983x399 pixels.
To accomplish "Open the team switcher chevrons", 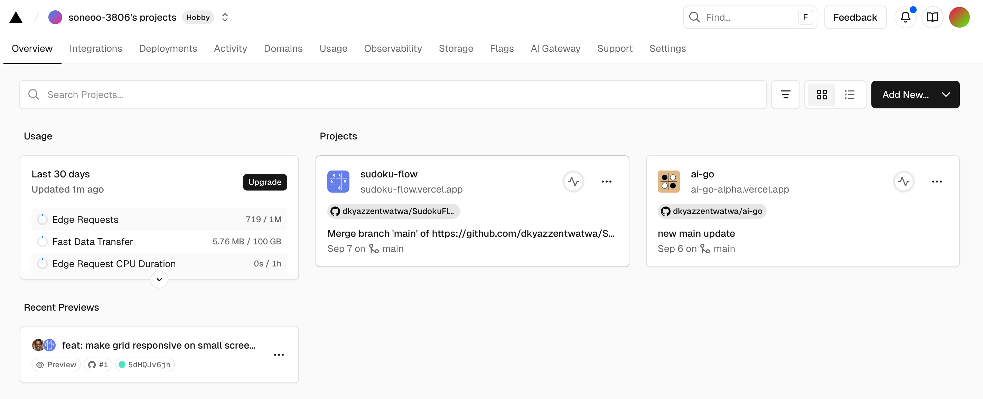I will tap(225, 18).
